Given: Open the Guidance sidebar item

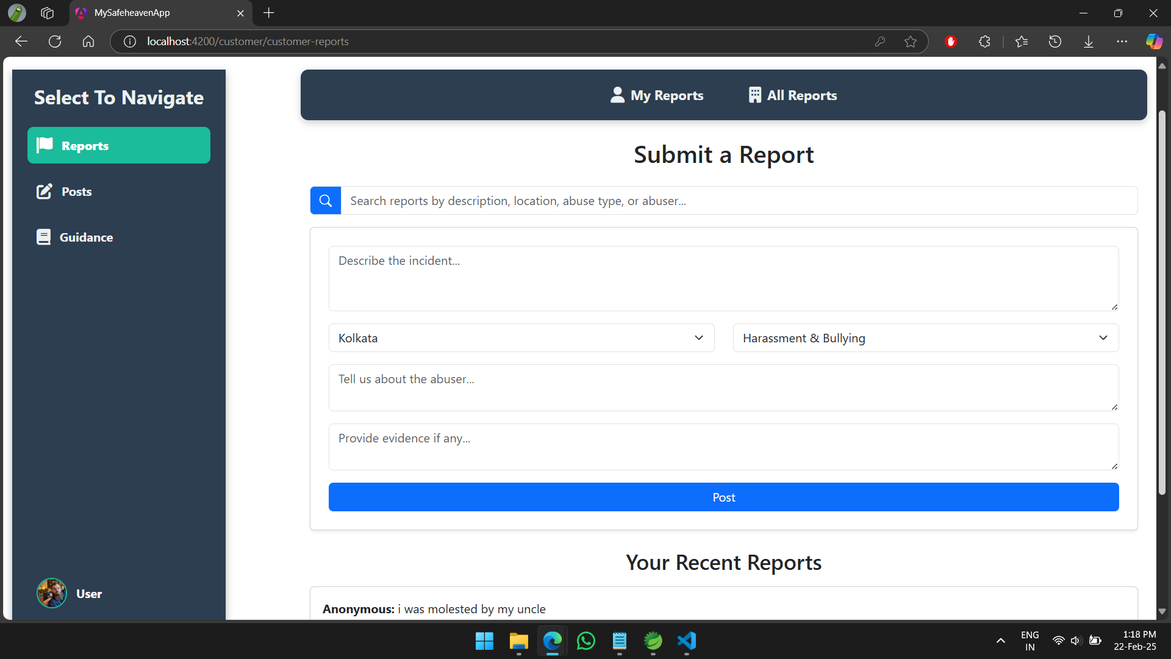Looking at the screenshot, I should 85,237.
